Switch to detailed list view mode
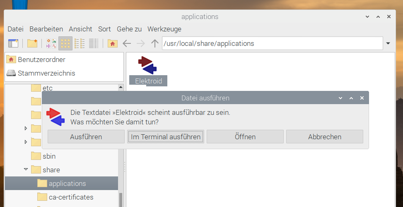 (94, 43)
